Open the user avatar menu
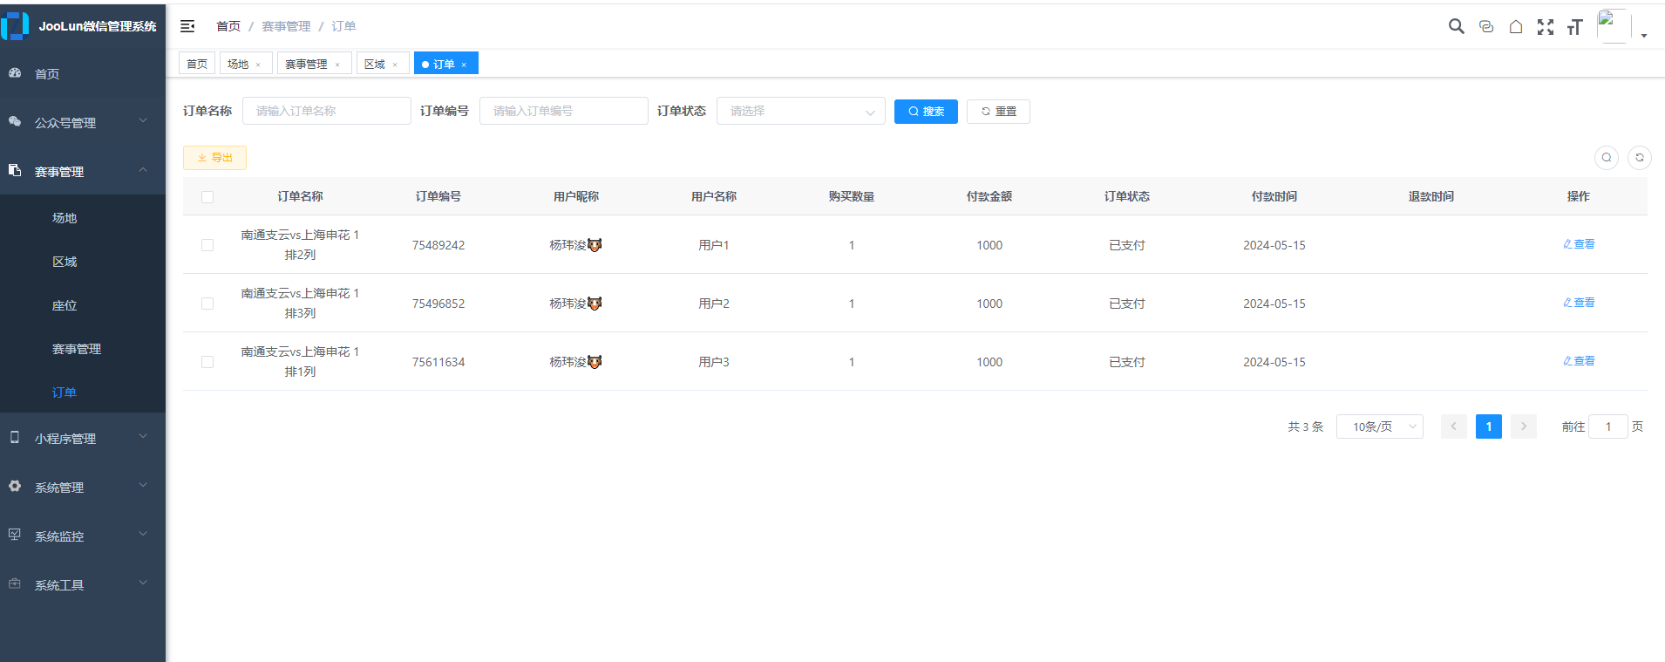Viewport: 1665px width, 662px height. coord(1614,26)
